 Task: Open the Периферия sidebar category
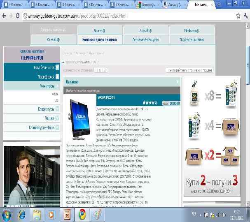coord(46,77)
